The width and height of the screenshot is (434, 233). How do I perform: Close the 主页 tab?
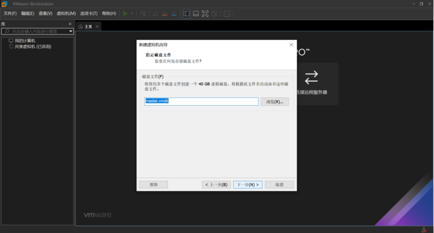click(x=97, y=27)
